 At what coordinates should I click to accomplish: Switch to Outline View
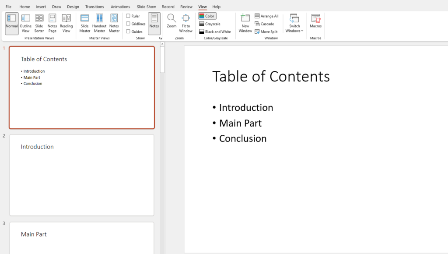pyautogui.click(x=25, y=23)
